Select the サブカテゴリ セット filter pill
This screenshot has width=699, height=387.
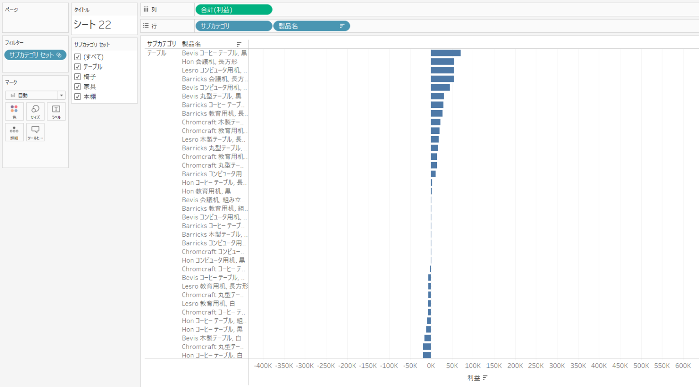tap(35, 55)
